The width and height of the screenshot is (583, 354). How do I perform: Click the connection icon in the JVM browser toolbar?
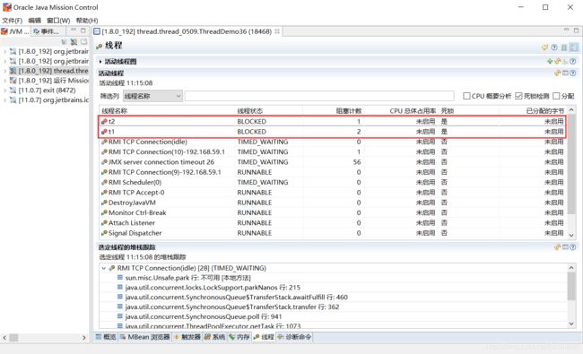coord(74,41)
